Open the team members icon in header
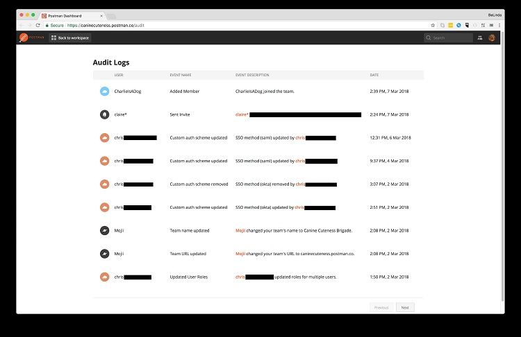Screen dimensions: 521x337 click(480, 38)
